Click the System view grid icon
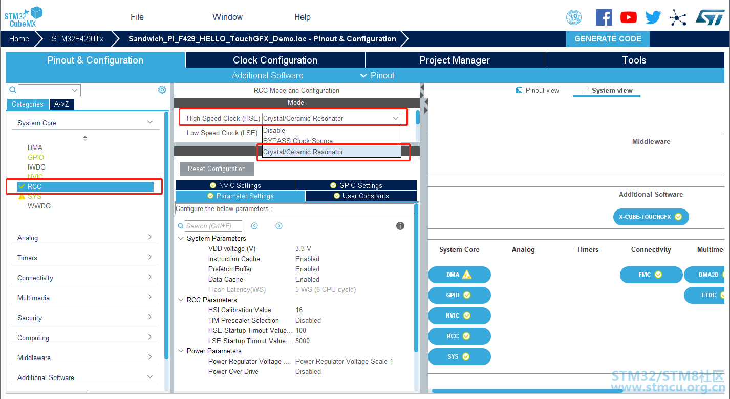 click(586, 90)
